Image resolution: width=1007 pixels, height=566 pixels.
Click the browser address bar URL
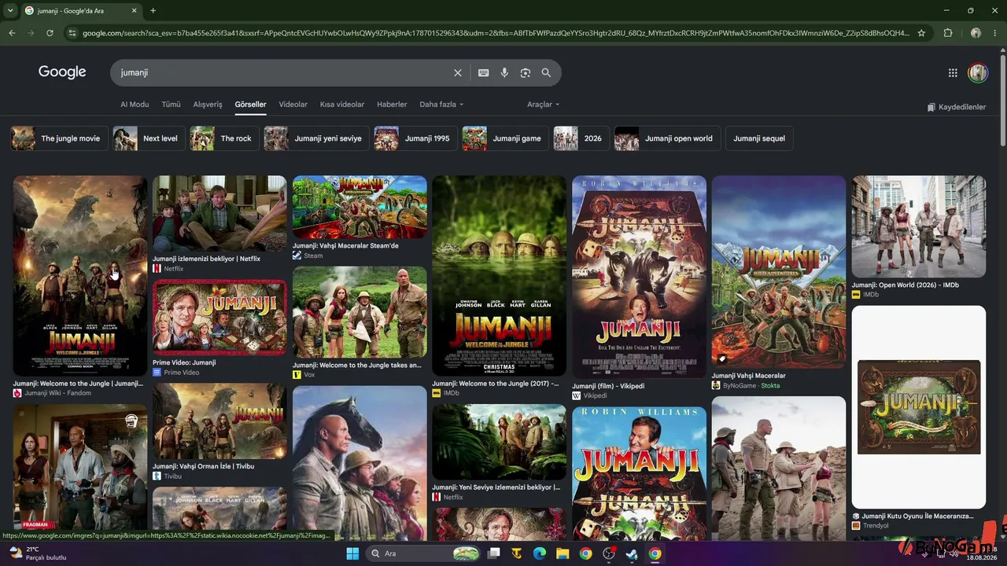[x=496, y=33]
